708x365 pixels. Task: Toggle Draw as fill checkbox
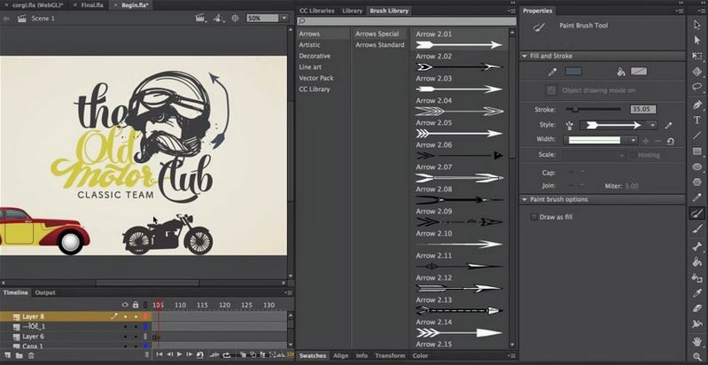(x=534, y=217)
